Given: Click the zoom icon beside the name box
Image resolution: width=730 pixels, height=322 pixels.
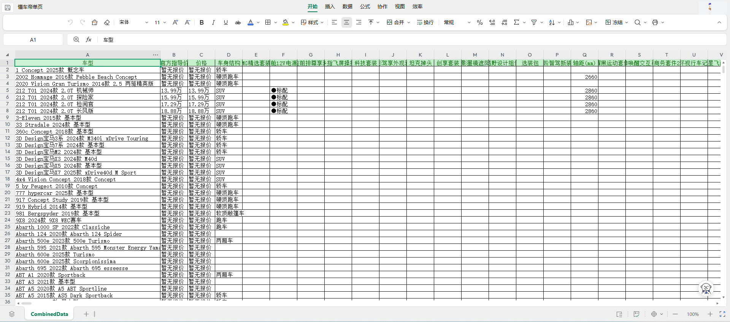Looking at the screenshot, I should point(76,39).
